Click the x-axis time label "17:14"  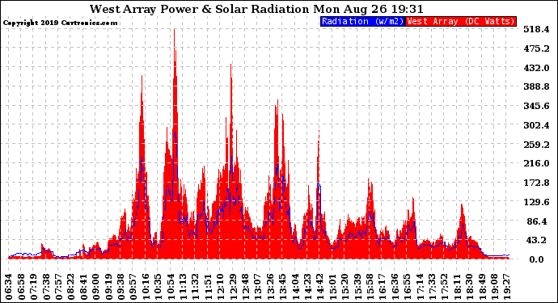pos(421,287)
